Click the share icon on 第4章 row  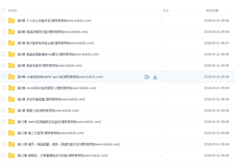(x=147, y=77)
